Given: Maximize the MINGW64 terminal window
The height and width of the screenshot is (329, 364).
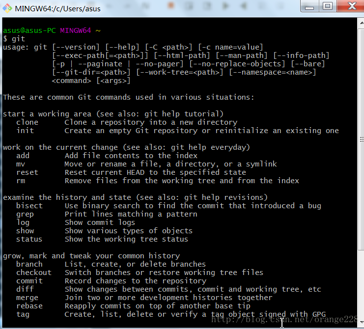Looking at the screenshot, I should click(x=328, y=6).
